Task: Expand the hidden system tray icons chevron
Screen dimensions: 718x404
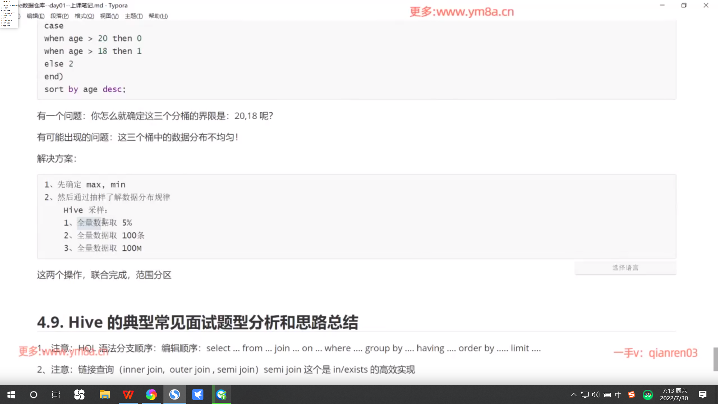Action: point(573,395)
